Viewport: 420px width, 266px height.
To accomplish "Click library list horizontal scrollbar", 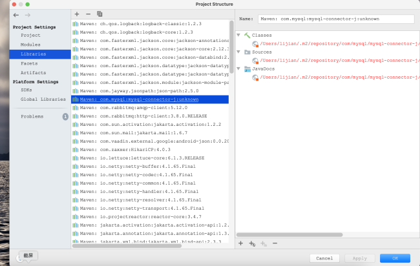I will point(127,246).
